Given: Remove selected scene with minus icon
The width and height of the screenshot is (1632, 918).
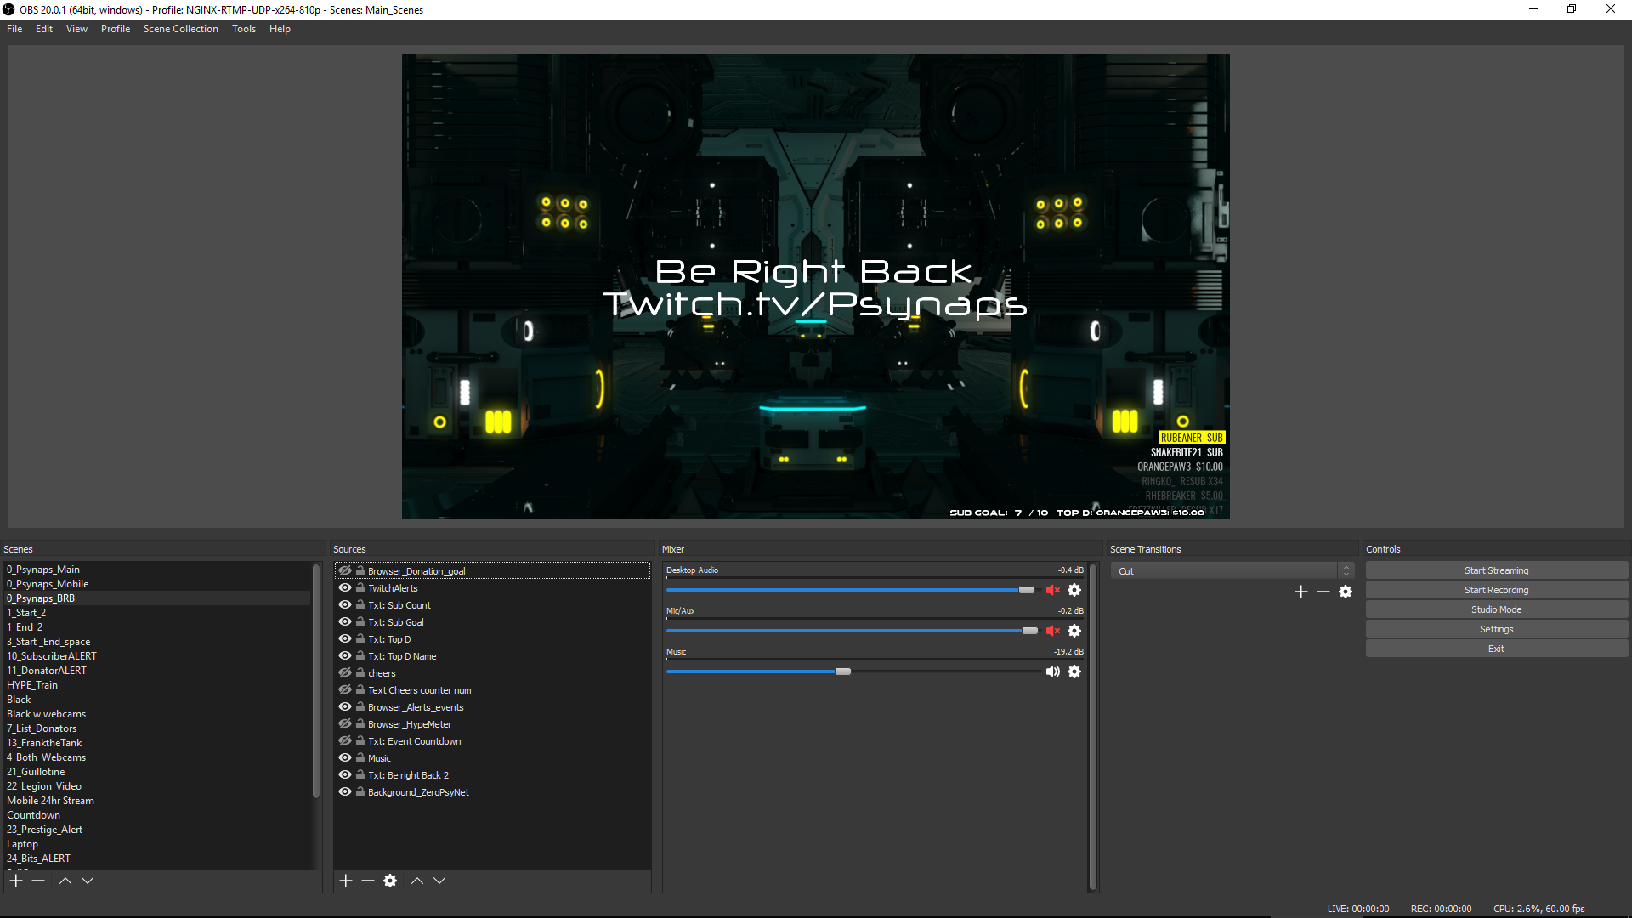Looking at the screenshot, I should [x=38, y=881].
